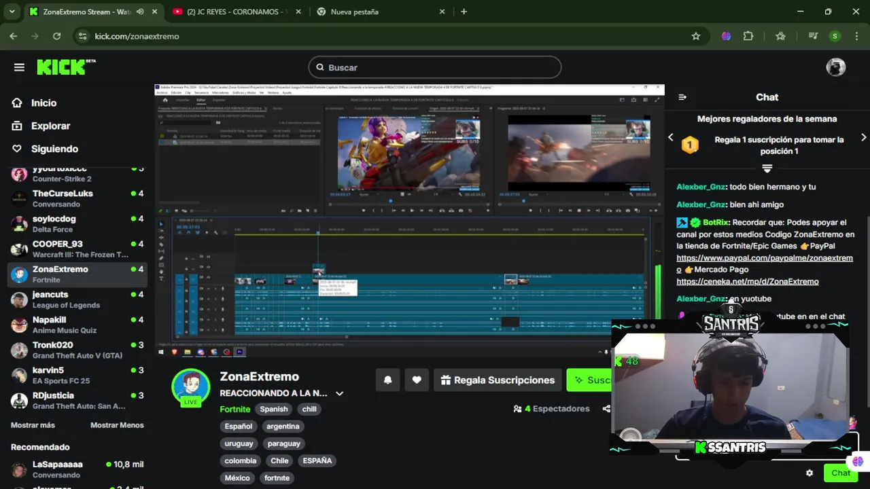Open the ceneka.net Mercado Pago link in chat
The width and height of the screenshot is (870, 489).
click(748, 281)
